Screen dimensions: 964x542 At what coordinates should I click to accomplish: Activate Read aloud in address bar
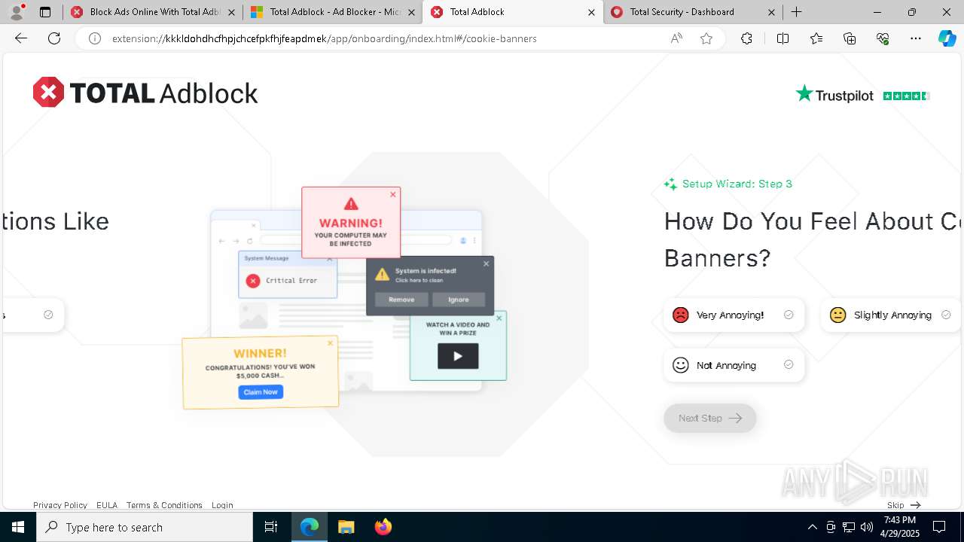[x=676, y=38]
